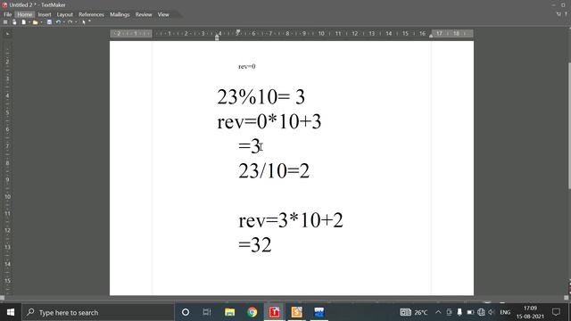Click the Open folder icon
571x321 pixels.
pyautogui.click(x=36, y=22)
